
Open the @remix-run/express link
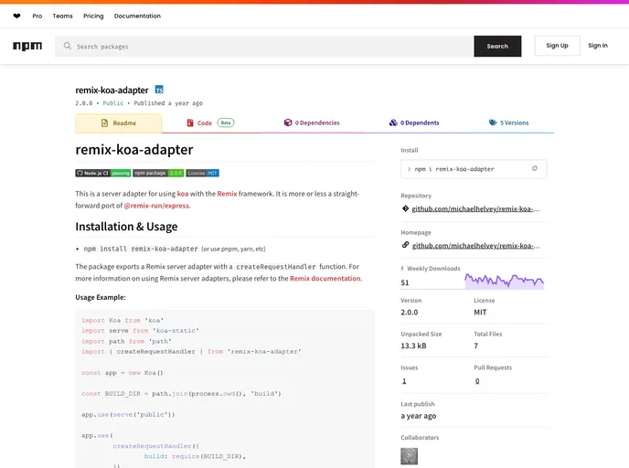tap(156, 206)
